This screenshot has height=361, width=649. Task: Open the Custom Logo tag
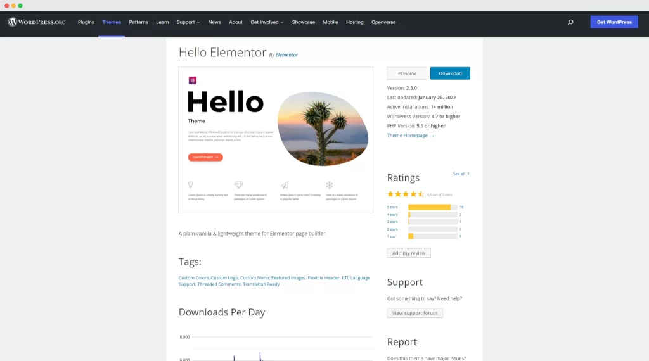(224, 278)
